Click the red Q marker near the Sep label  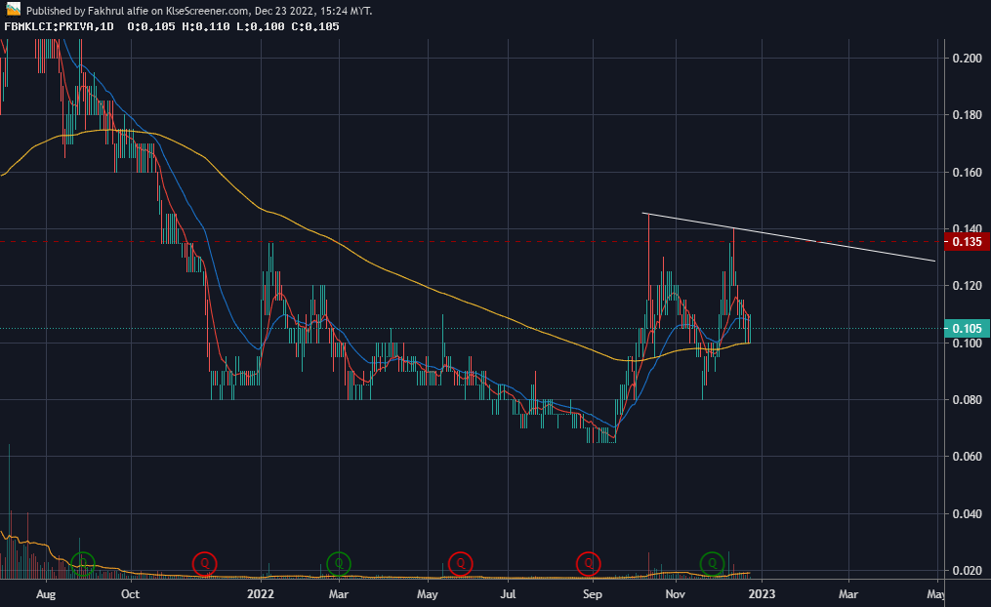(589, 563)
